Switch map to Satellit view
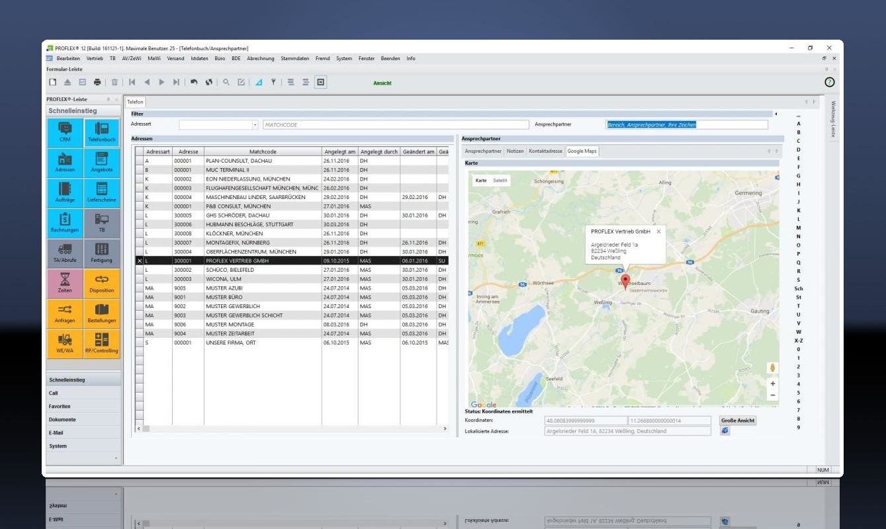The height and width of the screenshot is (529, 886). (500, 181)
